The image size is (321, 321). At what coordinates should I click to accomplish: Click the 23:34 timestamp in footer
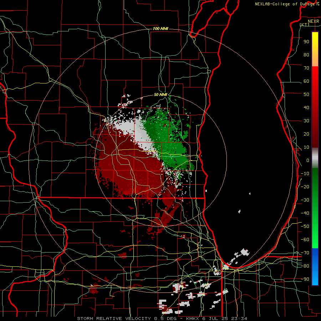(239, 319)
